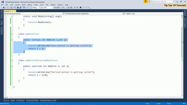Click the feedback smiley icon

click(x=149, y=1)
